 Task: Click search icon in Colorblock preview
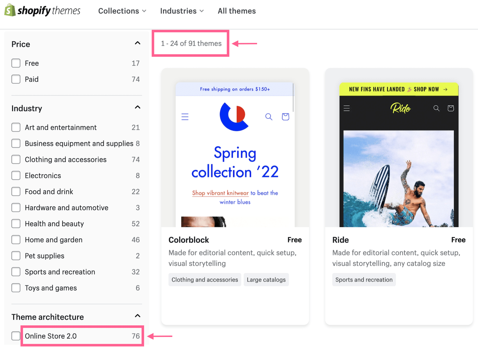[269, 117]
